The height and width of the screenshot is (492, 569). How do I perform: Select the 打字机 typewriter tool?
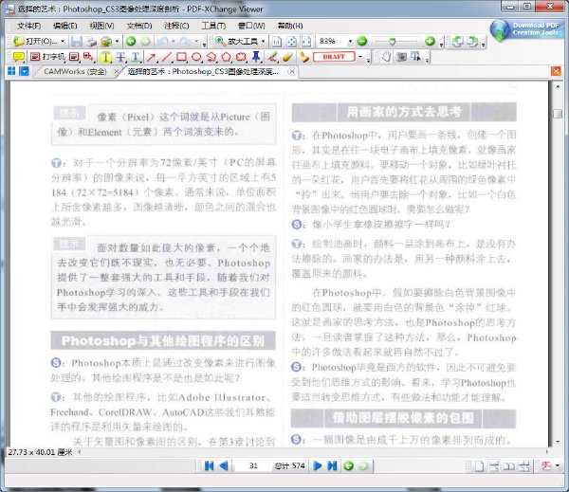(47, 57)
